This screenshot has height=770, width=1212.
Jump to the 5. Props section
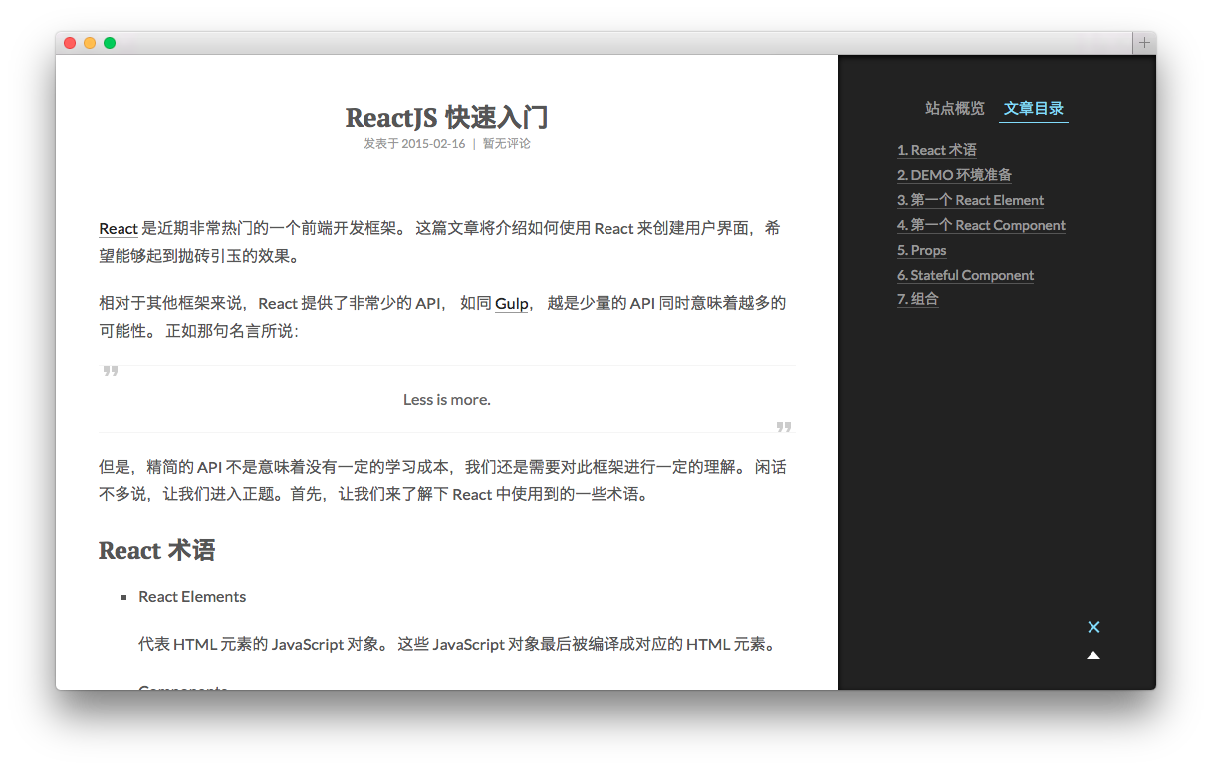click(x=921, y=250)
